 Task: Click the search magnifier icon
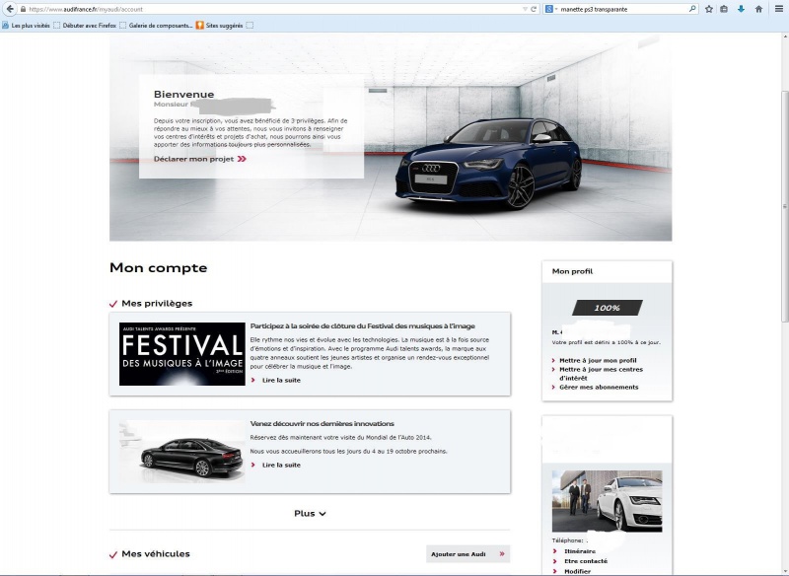[x=692, y=9]
